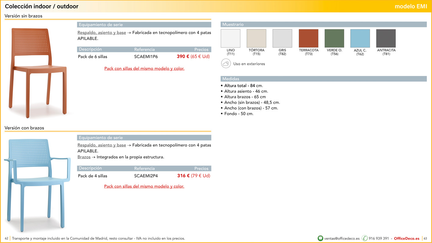The width and height of the screenshot is (432, 243).
Task: Click the 316 € price for 4 chairs
Action: pyautogui.click(x=183, y=176)
